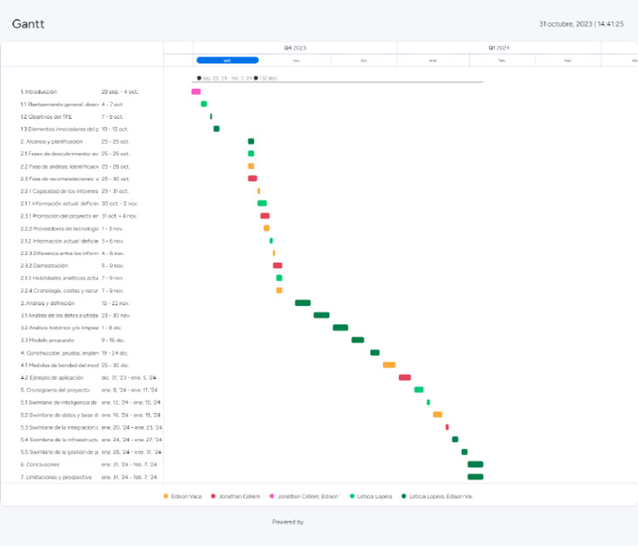
Task: Select the 1. Introducción task name
Action: pyautogui.click(x=39, y=92)
